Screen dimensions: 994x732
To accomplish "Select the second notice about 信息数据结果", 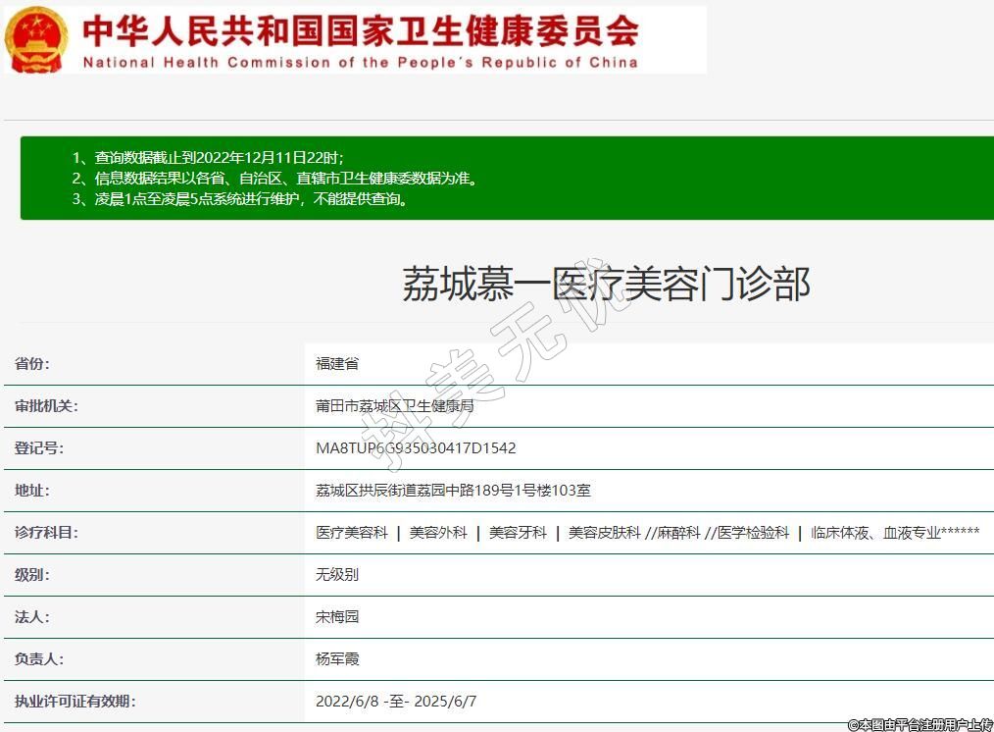I will 274,179.
